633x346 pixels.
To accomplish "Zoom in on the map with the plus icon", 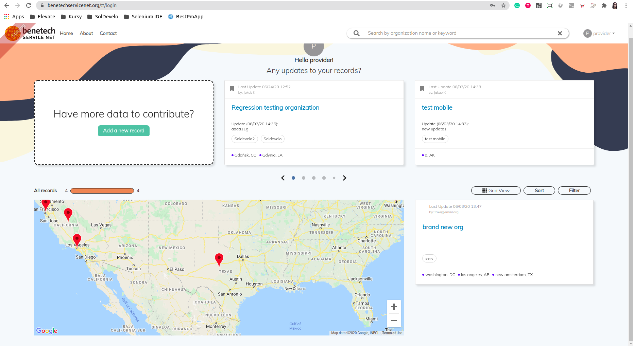I will coord(394,306).
